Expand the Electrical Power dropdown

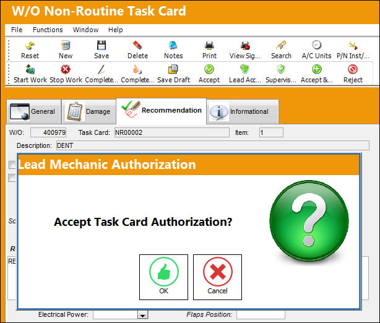(x=142, y=315)
